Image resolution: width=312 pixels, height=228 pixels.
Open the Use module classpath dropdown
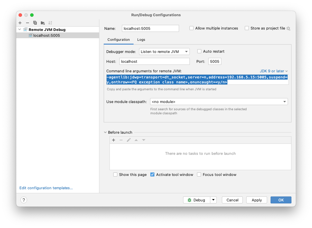pyautogui.click(x=219, y=102)
